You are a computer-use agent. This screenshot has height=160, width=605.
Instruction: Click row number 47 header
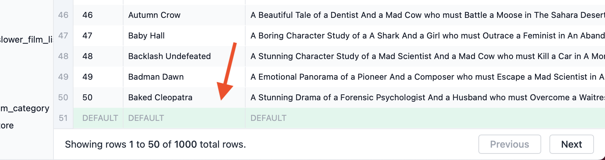[x=63, y=36]
